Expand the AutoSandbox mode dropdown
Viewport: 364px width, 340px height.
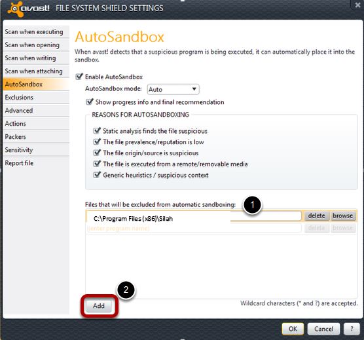click(173, 89)
